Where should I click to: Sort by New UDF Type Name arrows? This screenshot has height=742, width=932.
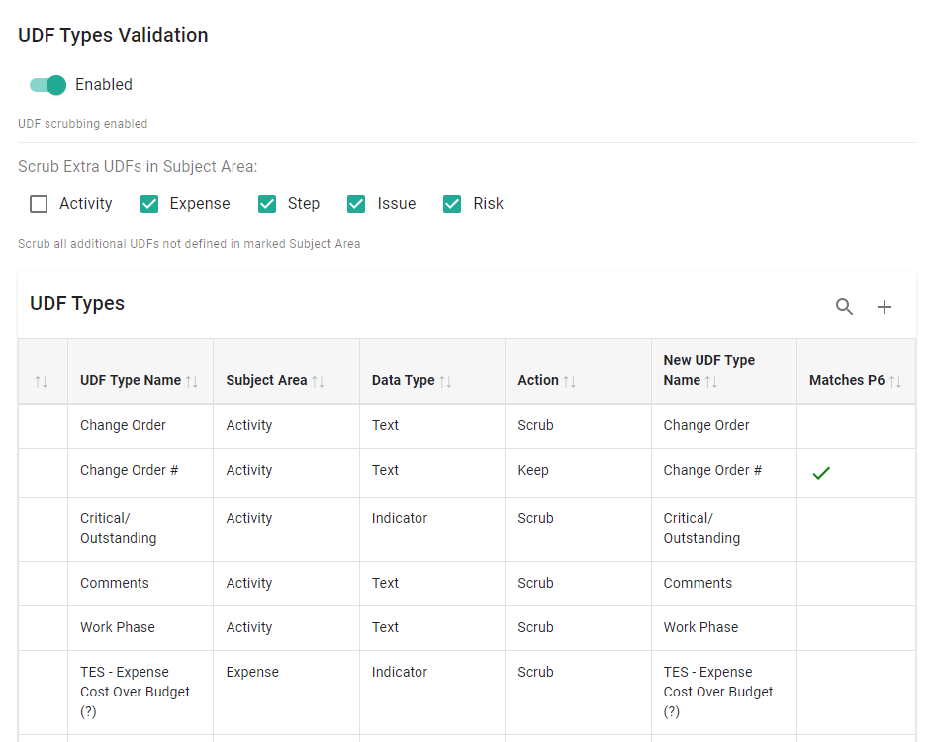click(711, 381)
